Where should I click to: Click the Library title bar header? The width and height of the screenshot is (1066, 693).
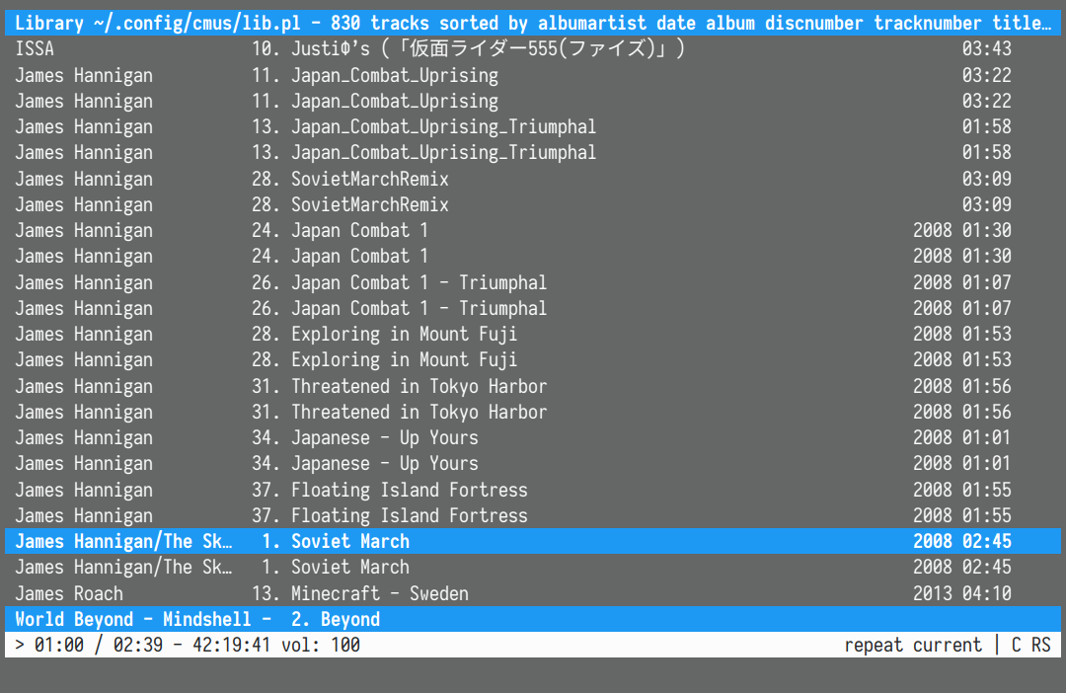533,23
